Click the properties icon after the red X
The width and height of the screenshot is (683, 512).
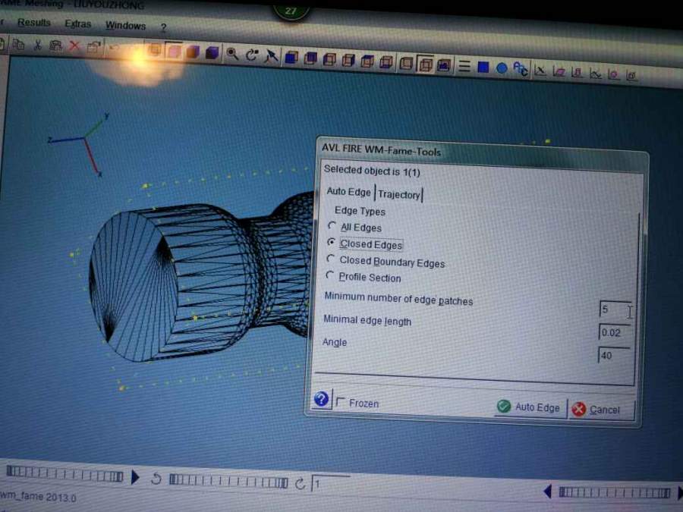(93, 46)
